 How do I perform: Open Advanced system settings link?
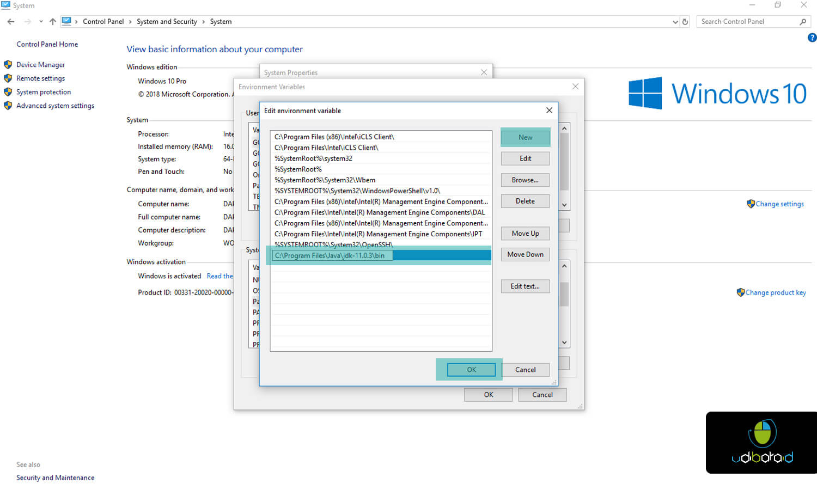(55, 106)
